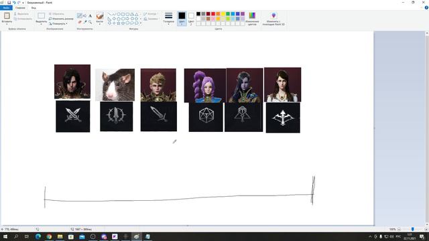This screenshot has width=429, height=241.
Task: Click the zoom out minus button
Action: coord(400,229)
